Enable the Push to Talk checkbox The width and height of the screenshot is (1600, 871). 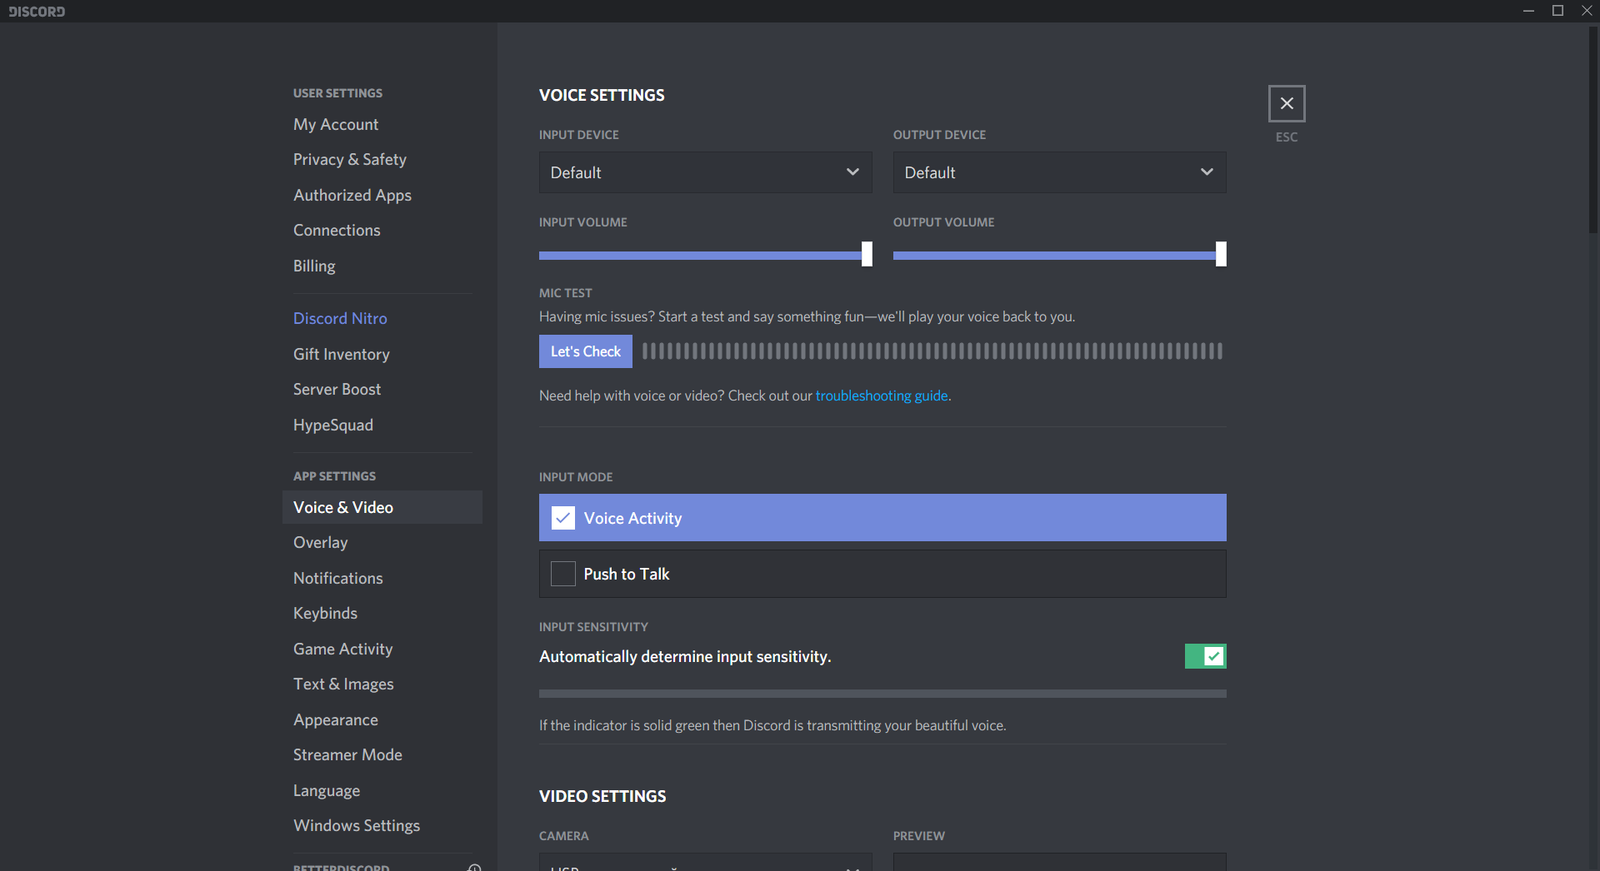[x=563, y=574]
